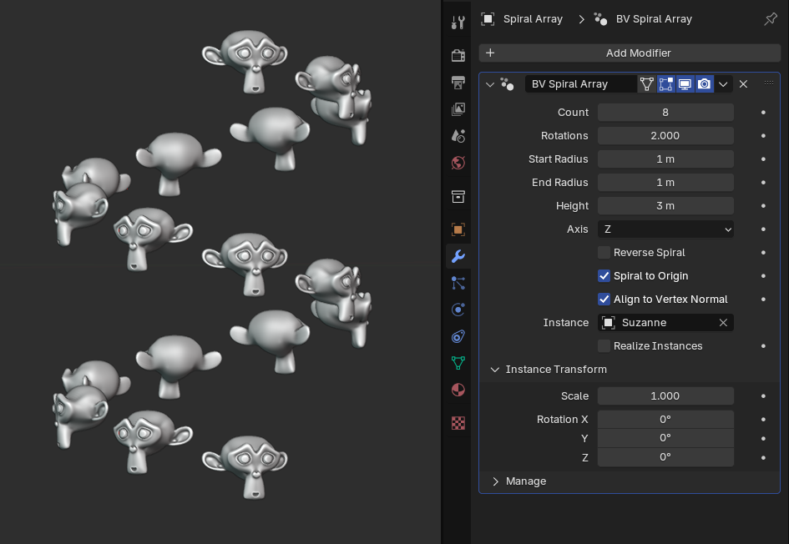Open the Texture properties tab
The height and width of the screenshot is (544, 789).
point(458,423)
